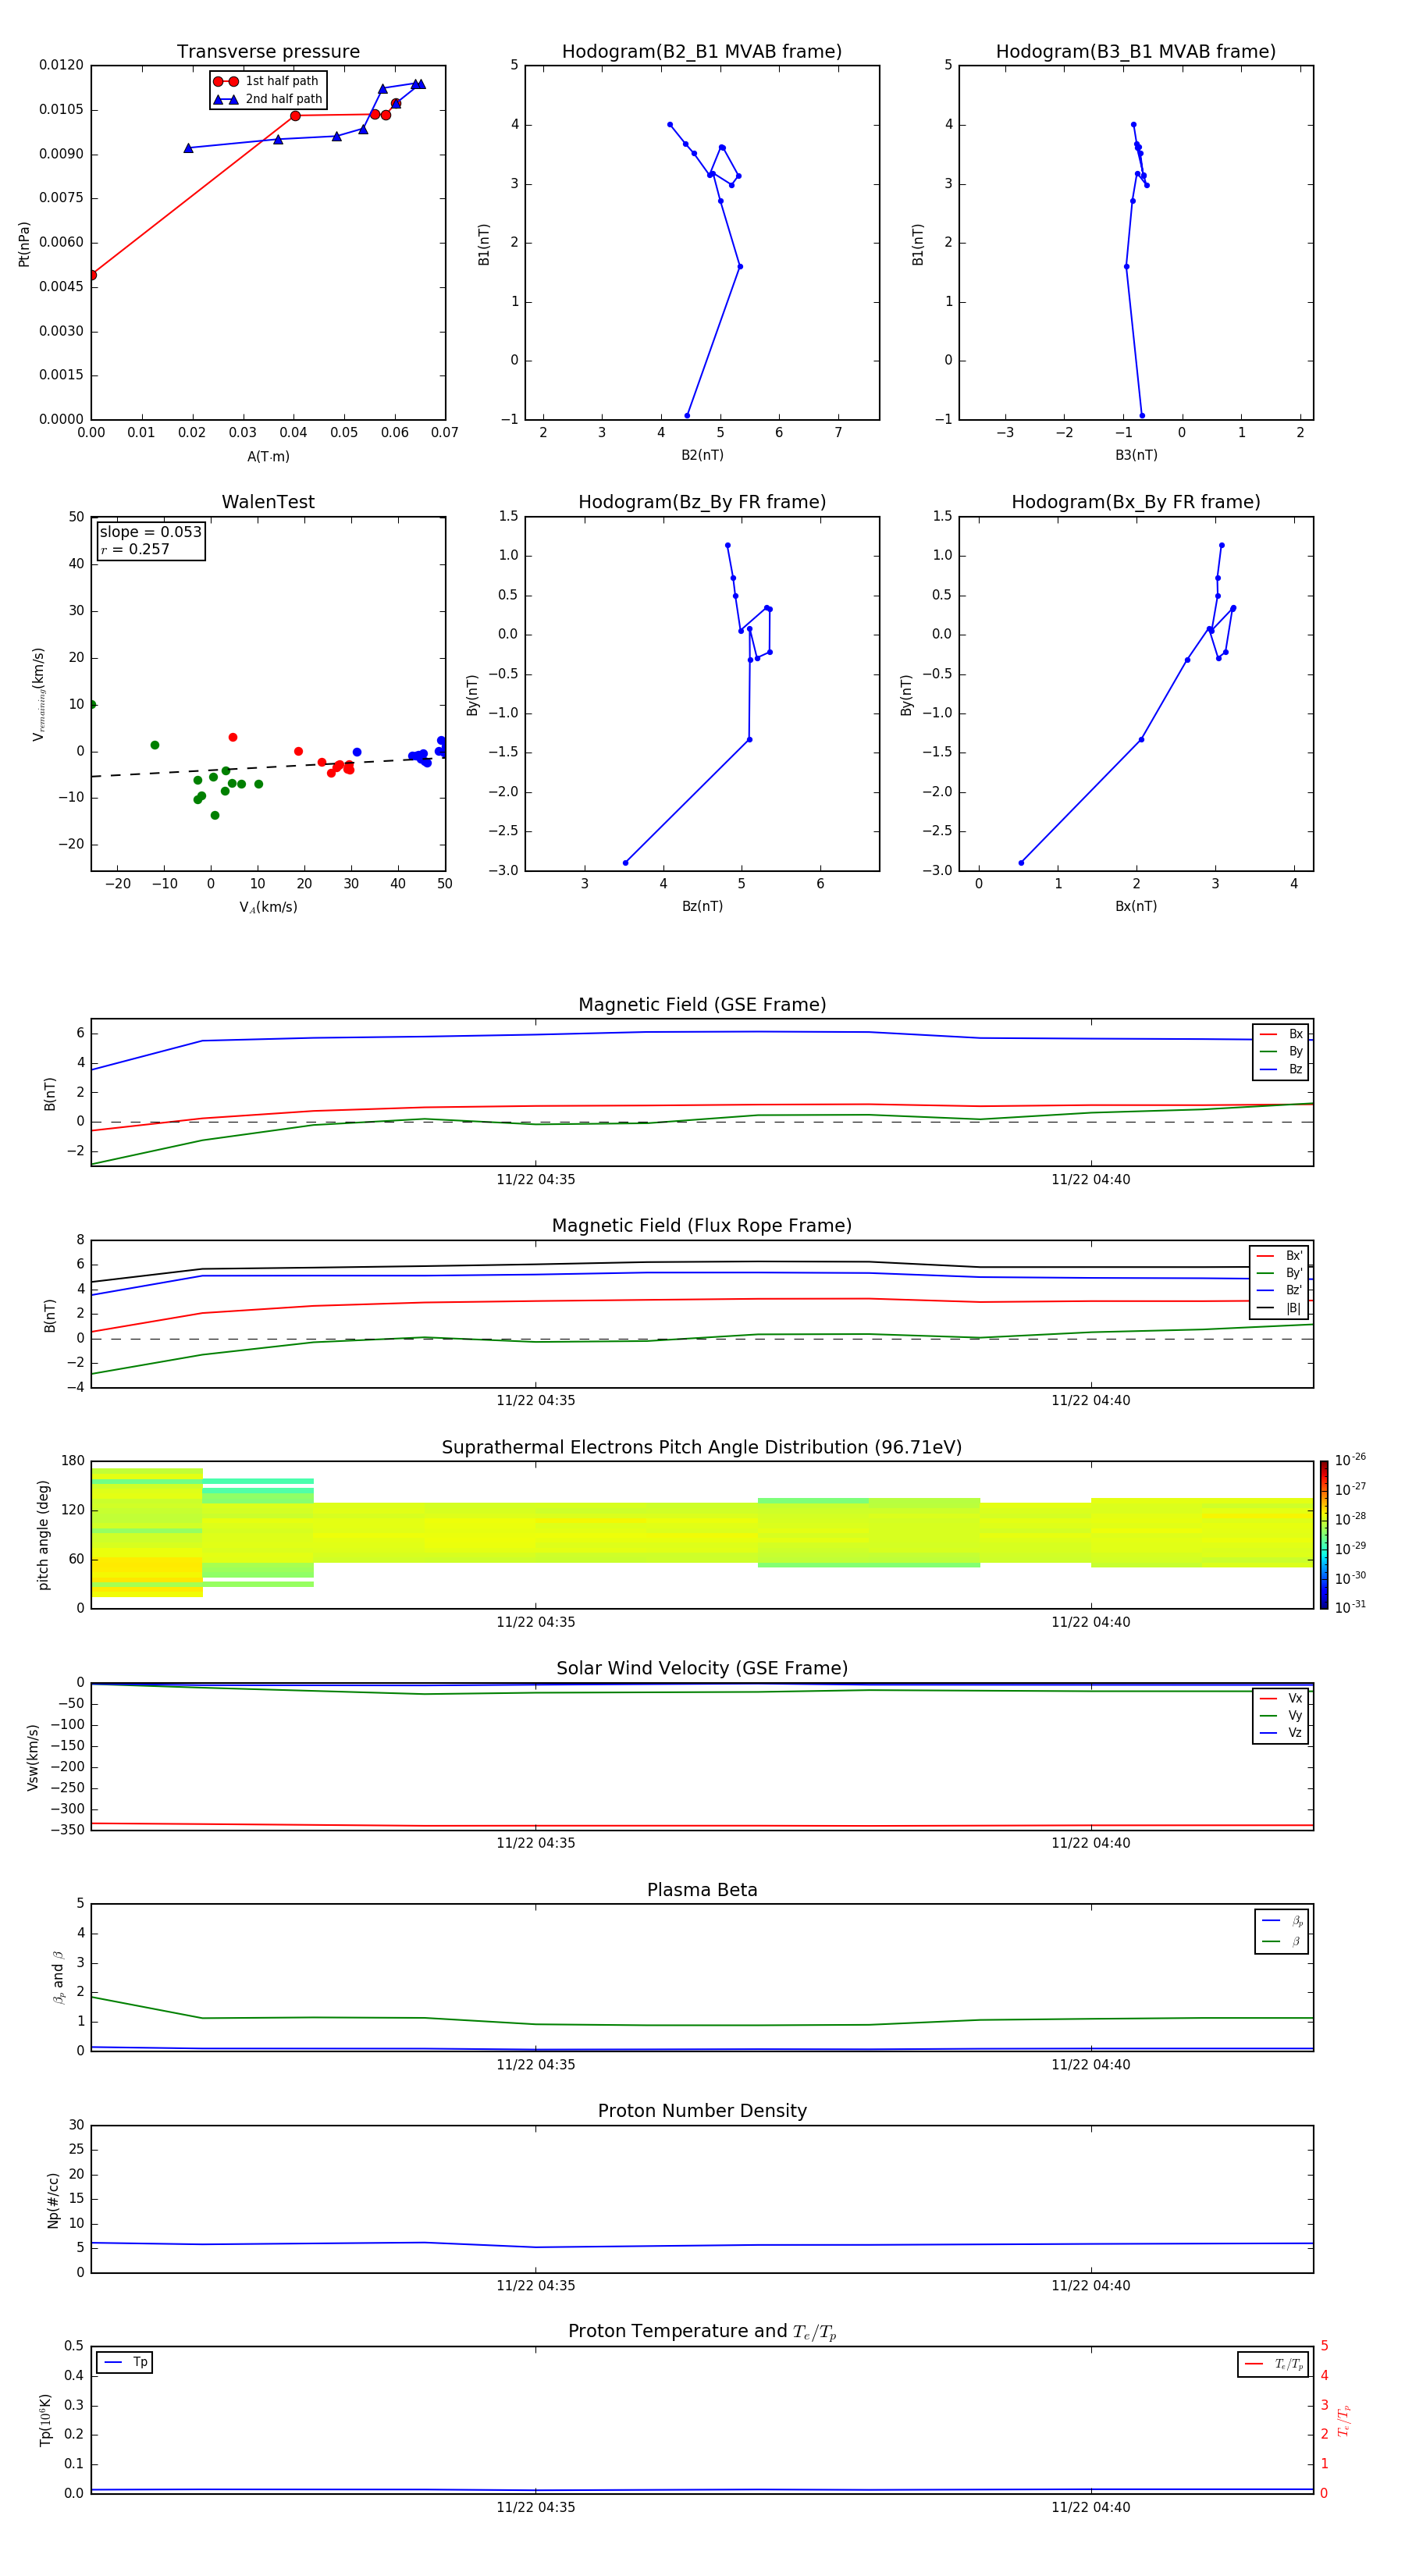The image size is (1405, 2576).
Task: Click the 'Vsw(km/s)' axis label
Action: click(x=32, y=1757)
